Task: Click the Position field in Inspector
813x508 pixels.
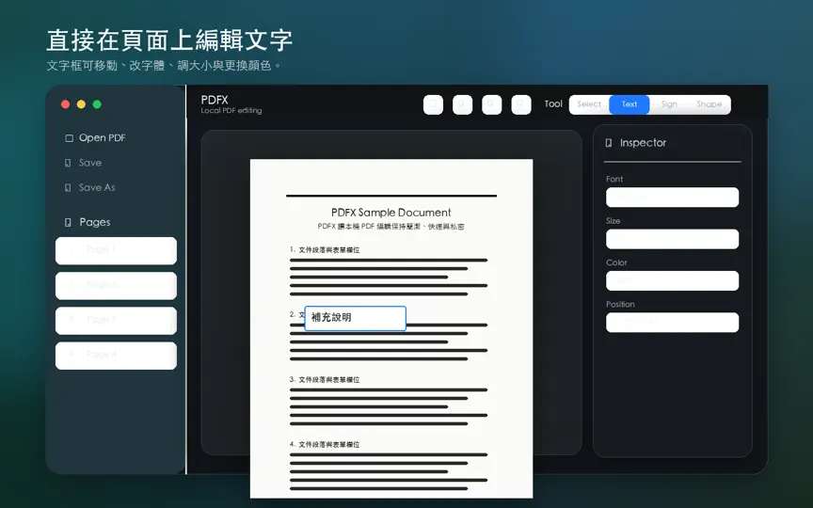Action: [x=673, y=323]
